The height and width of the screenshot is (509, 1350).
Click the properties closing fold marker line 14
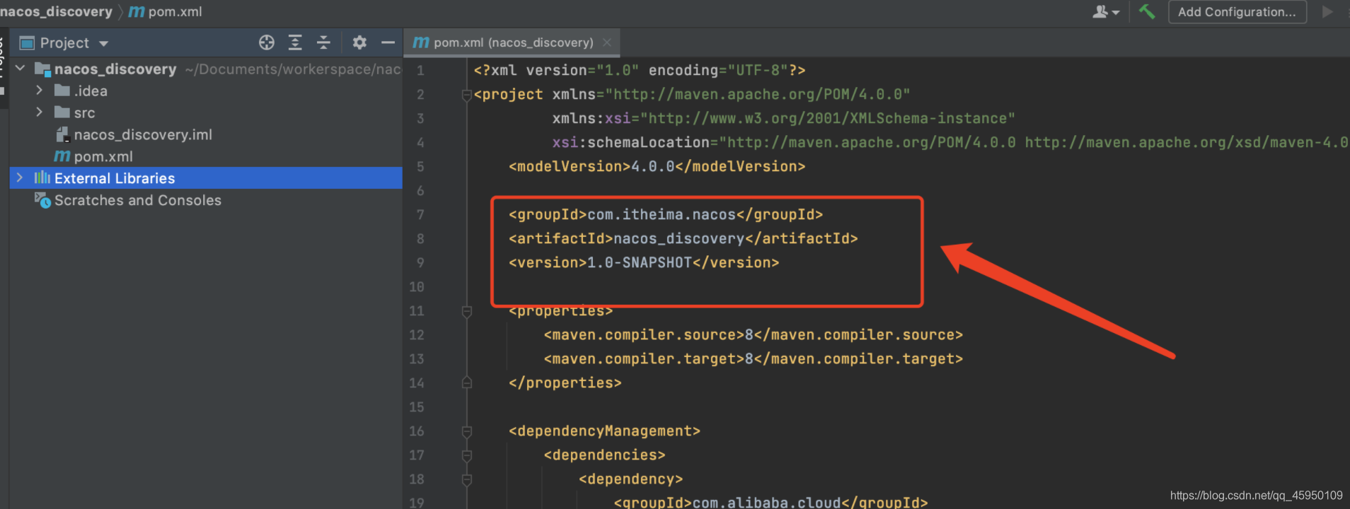(x=467, y=383)
